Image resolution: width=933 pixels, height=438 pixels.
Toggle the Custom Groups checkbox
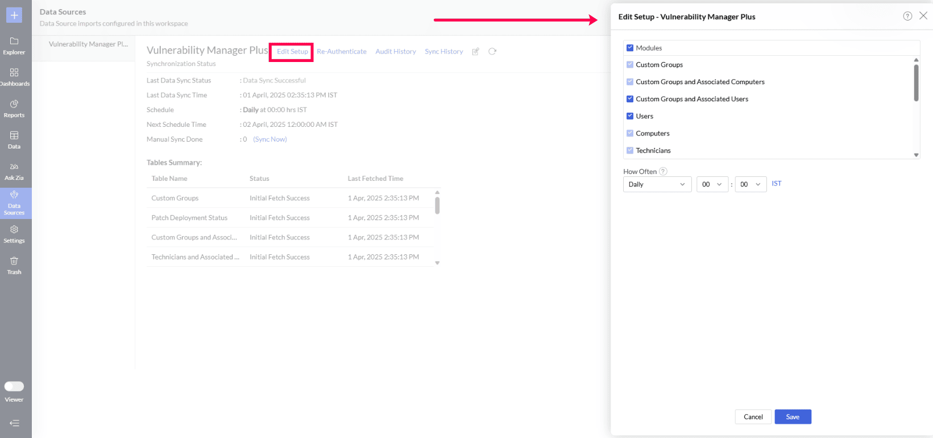(630, 65)
